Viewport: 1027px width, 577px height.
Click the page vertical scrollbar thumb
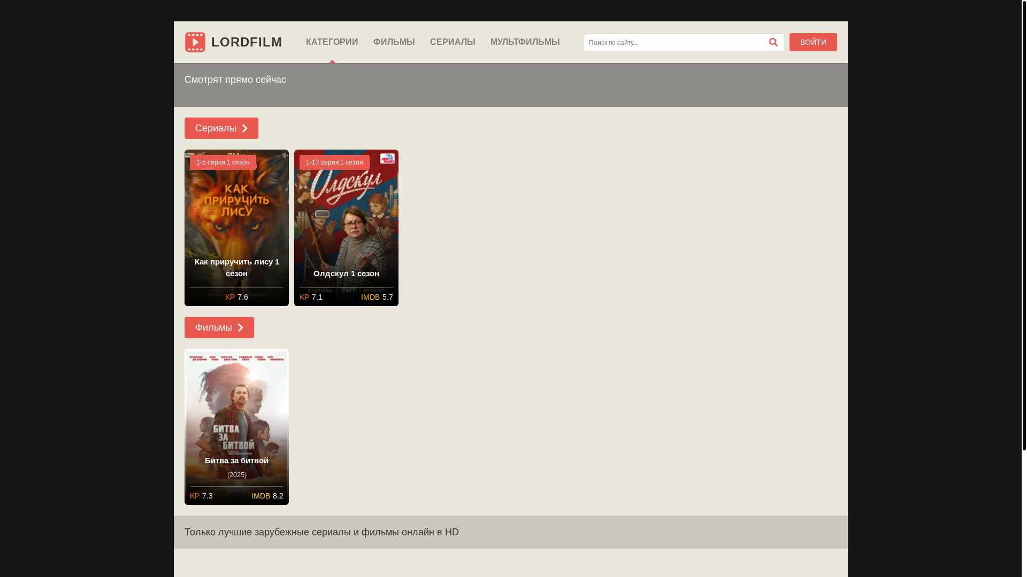point(1024,224)
